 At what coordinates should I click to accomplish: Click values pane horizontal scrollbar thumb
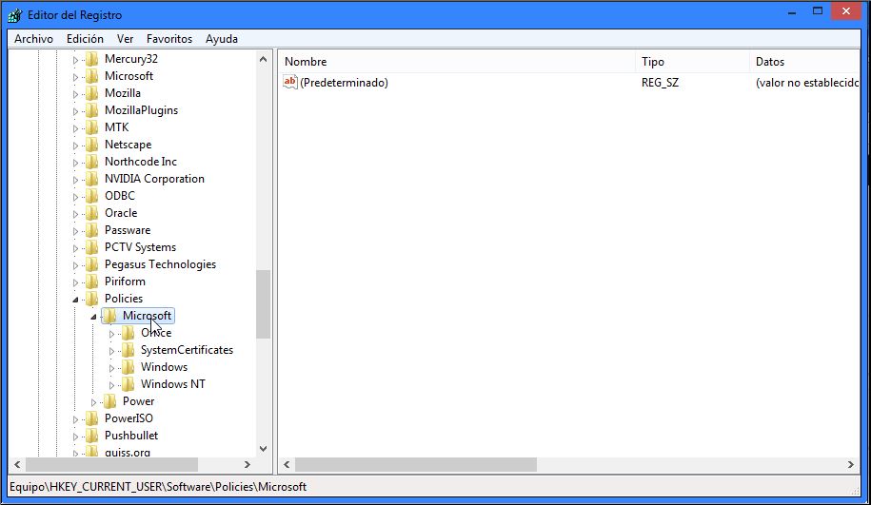coord(415,464)
